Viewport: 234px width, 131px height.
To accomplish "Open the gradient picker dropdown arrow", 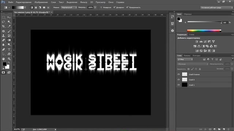I will 25,7.
